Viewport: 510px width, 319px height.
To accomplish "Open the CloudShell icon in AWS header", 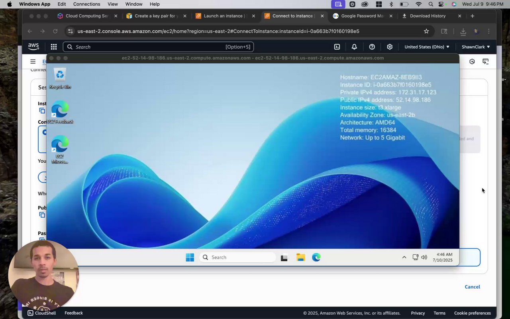I will pos(337,47).
